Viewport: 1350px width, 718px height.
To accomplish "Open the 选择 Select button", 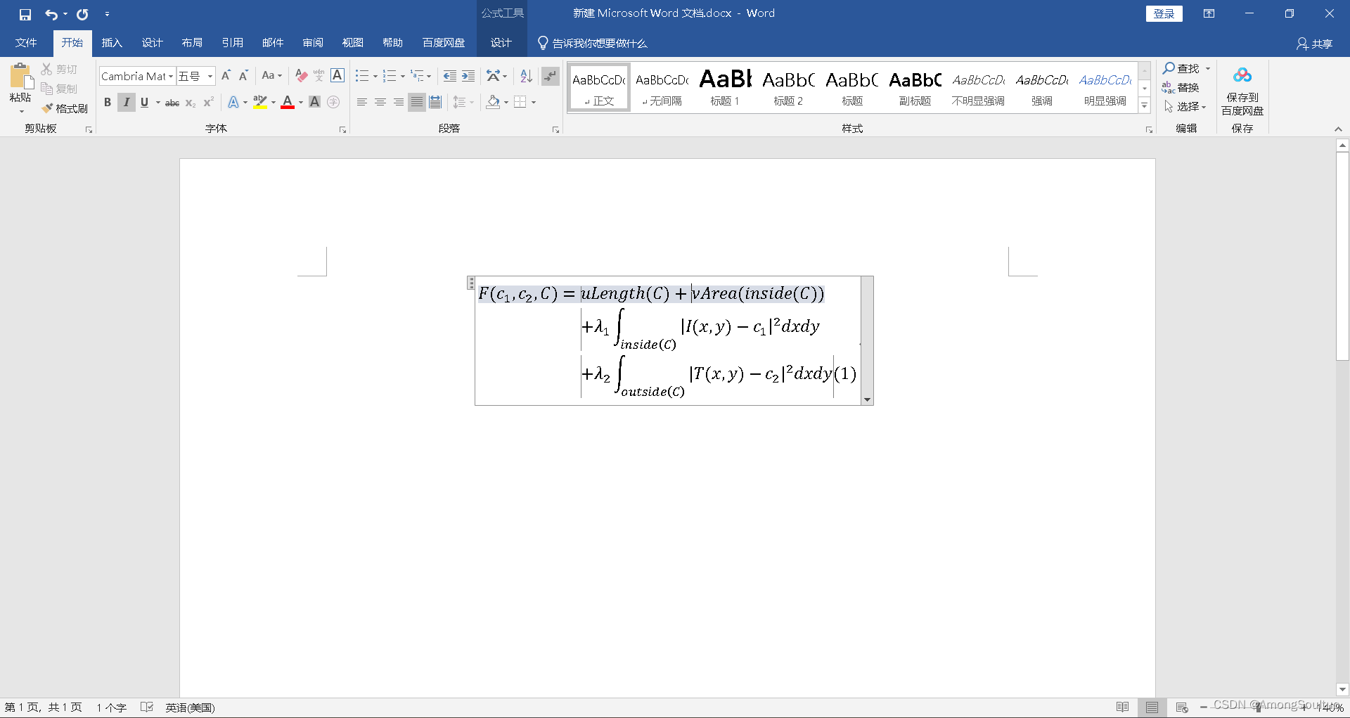I will click(1185, 106).
